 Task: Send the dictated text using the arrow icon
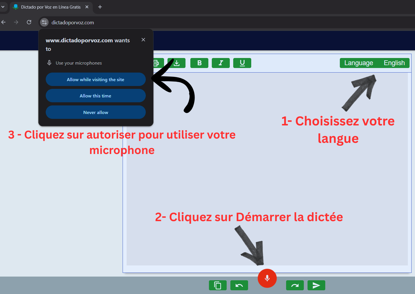[x=316, y=285]
